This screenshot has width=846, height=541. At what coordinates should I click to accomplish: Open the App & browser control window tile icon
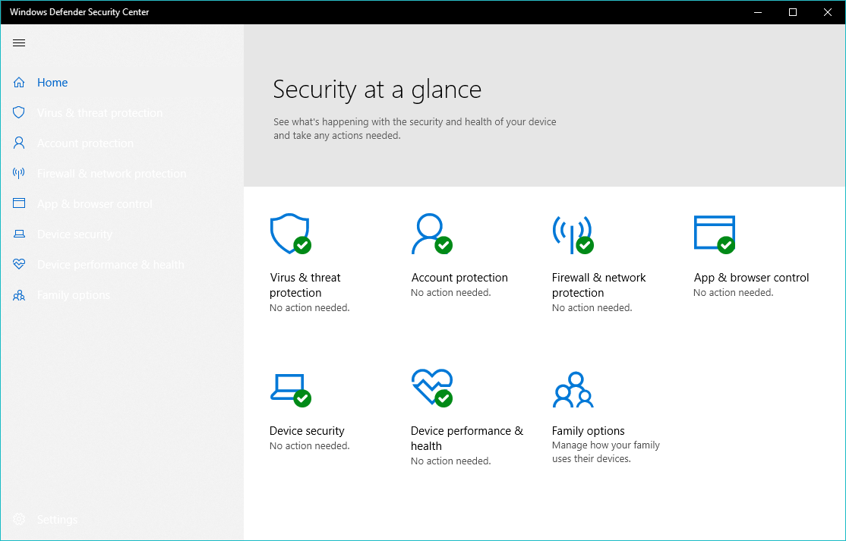pos(714,234)
